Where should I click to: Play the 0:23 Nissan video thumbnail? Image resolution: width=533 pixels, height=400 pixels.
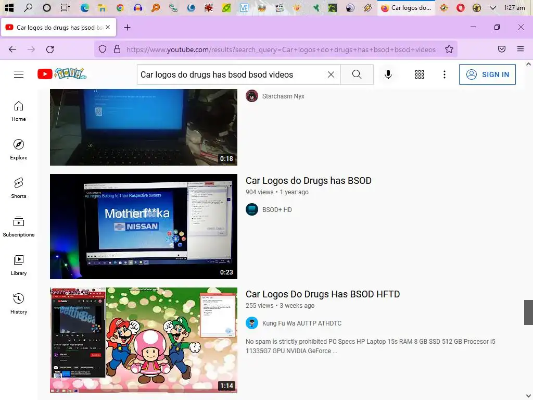coord(144,227)
